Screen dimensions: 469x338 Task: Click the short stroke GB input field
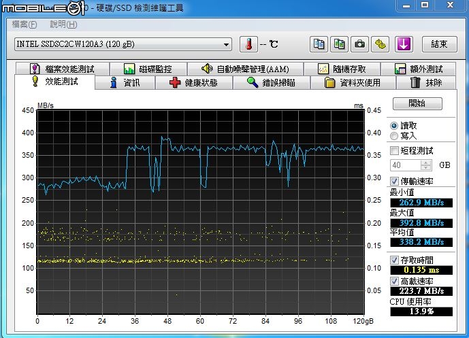coord(406,165)
